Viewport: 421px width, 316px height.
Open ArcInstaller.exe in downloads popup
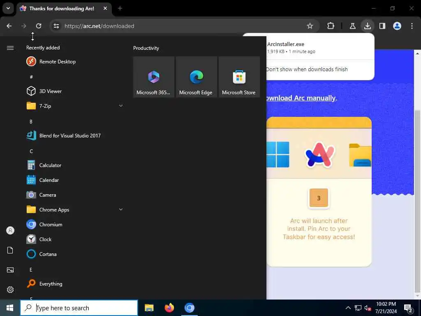[285, 44]
